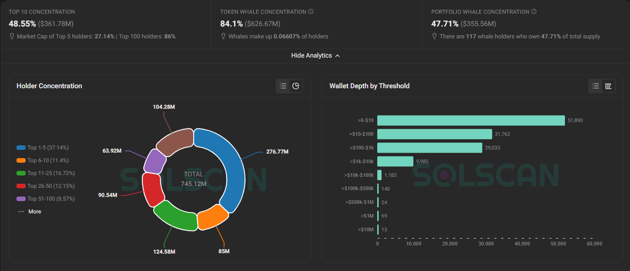Expand More legend entries

click(29, 212)
